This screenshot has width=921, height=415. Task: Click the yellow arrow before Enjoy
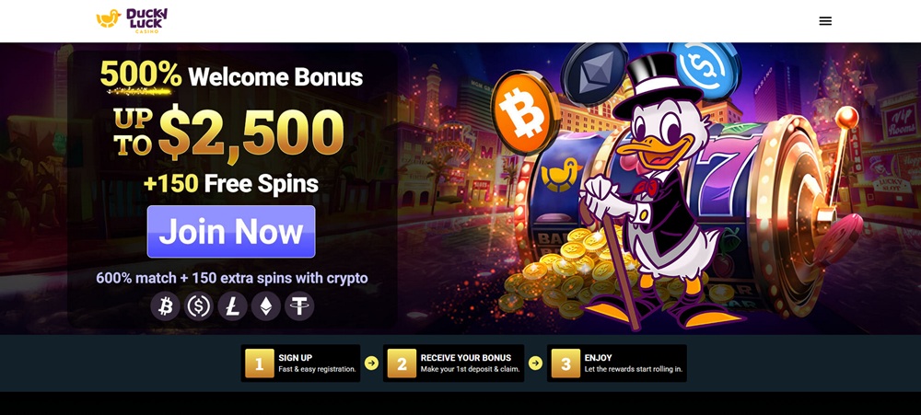point(535,363)
